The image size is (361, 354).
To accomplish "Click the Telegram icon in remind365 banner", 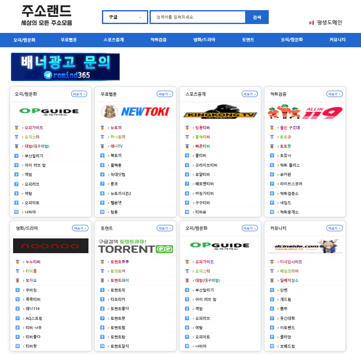I will pos(48,75).
